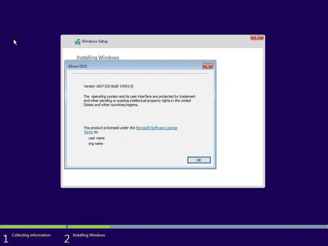The width and height of the screenshot is (328, 246).
Task: Click OK in the About dialog
Action: point(199,160)
